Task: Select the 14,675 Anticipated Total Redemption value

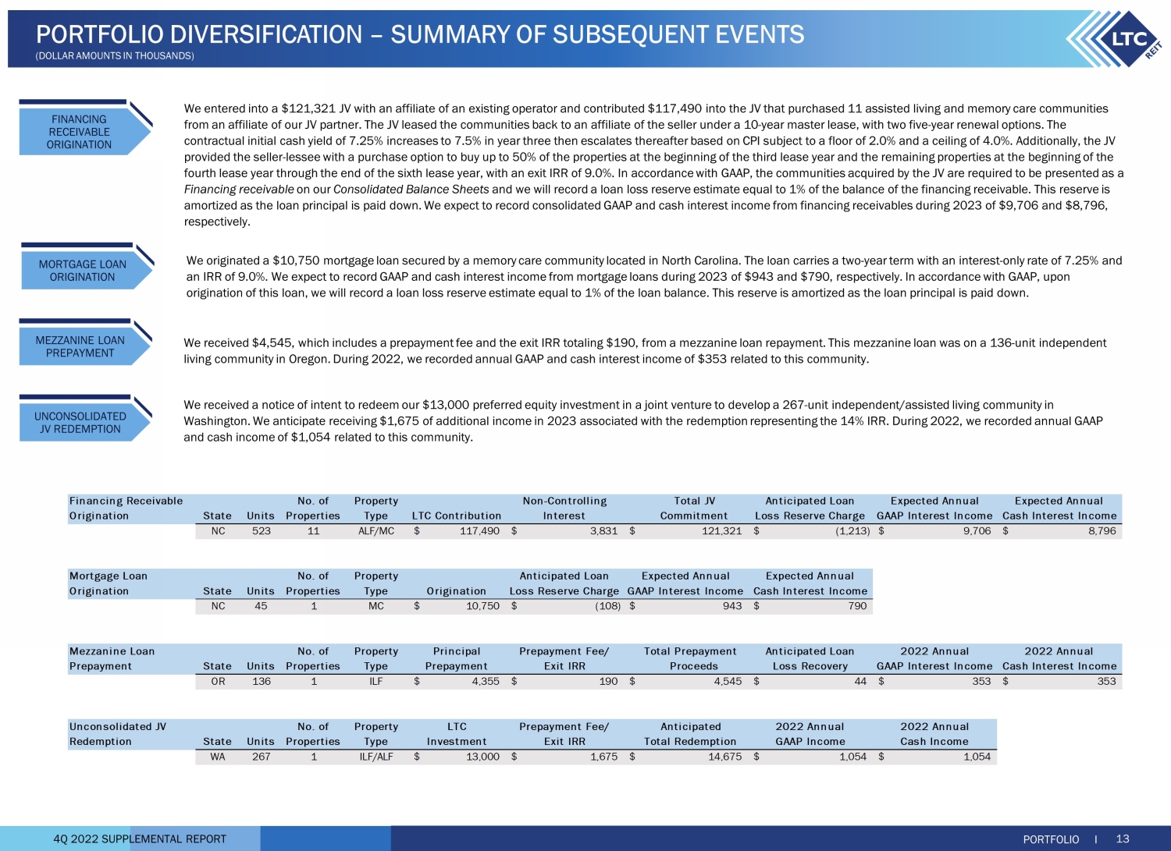Action: click(724, 757)
